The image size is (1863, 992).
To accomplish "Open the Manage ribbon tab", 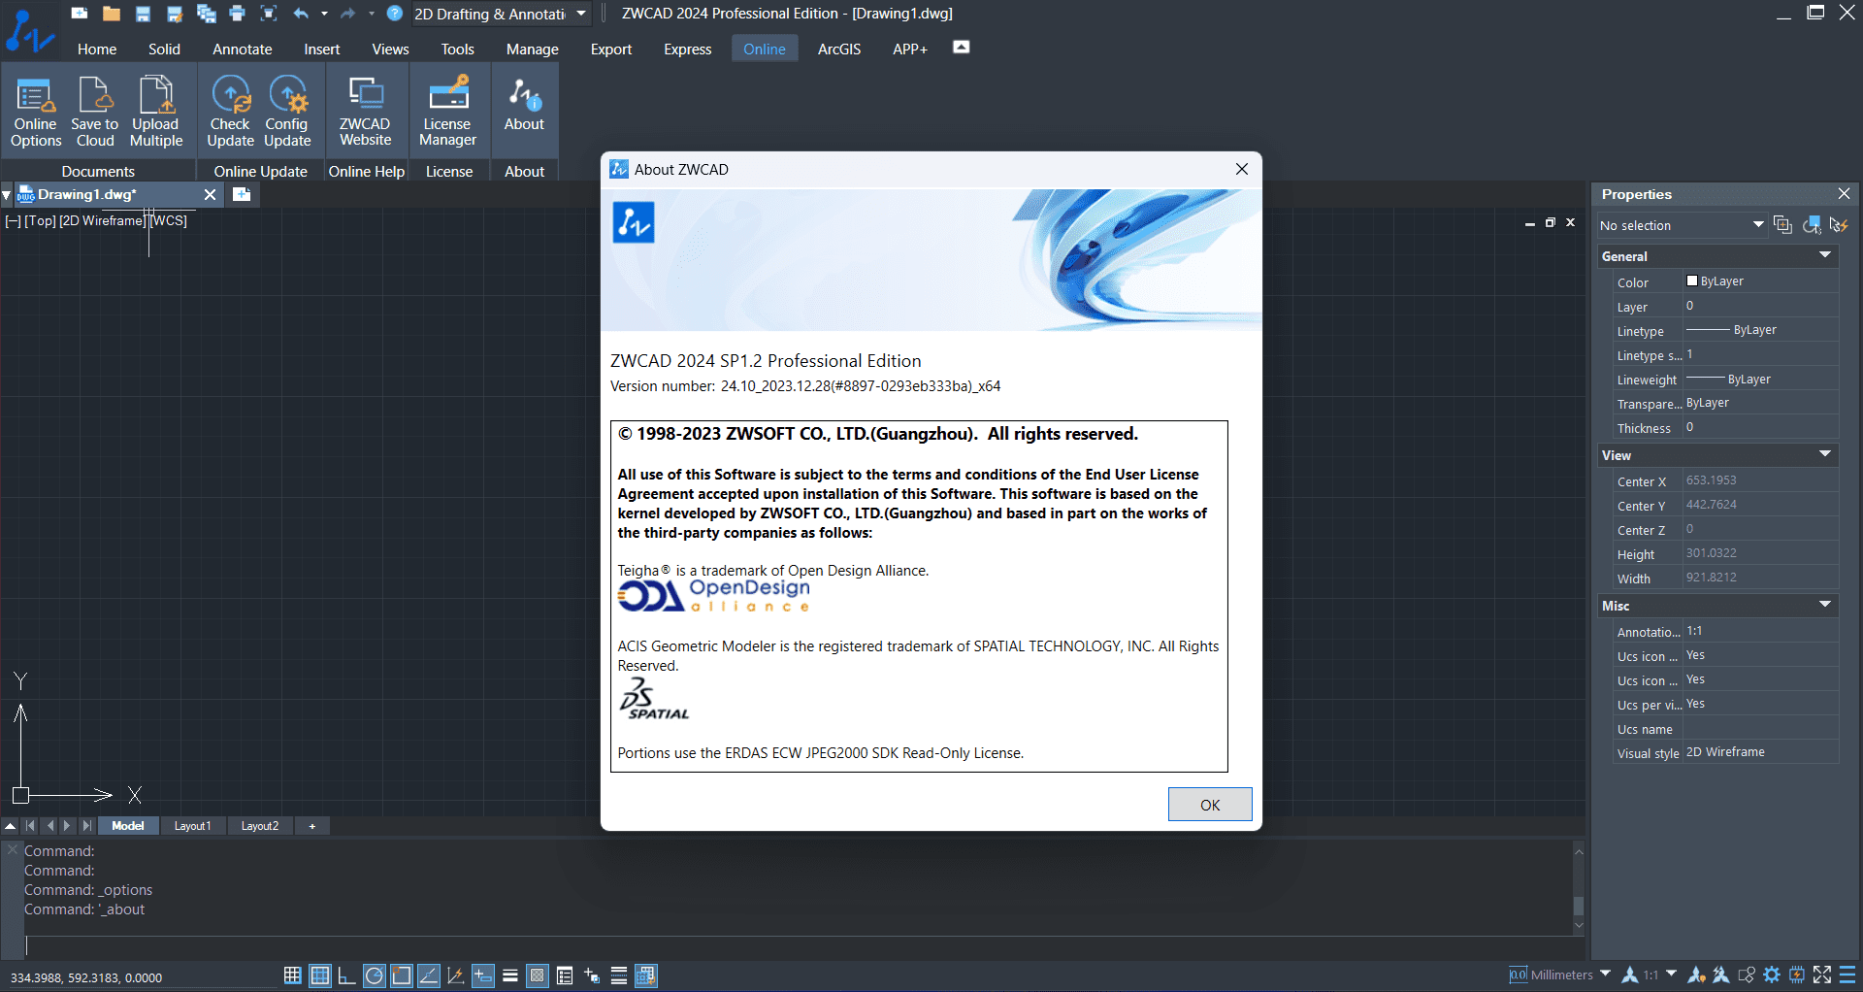I will tap(533, 49).
